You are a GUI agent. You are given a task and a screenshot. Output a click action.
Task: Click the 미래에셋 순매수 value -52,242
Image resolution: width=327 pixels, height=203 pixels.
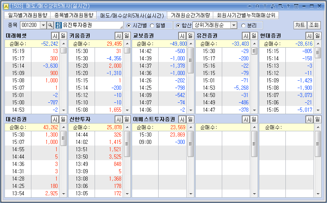tap(50, 44)
